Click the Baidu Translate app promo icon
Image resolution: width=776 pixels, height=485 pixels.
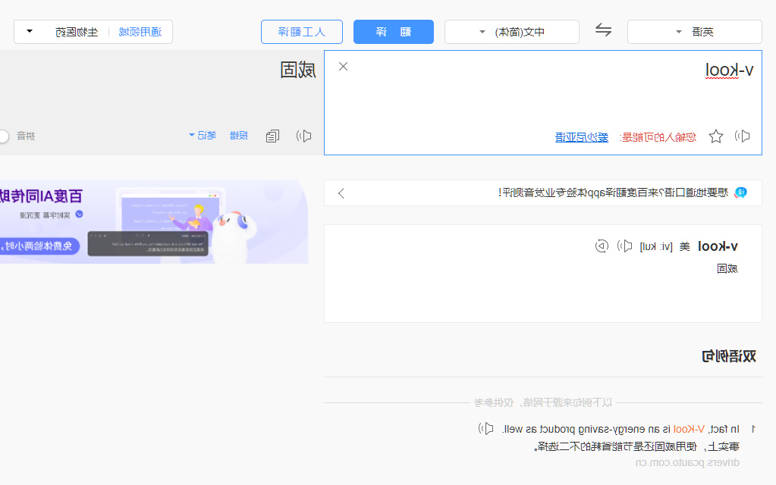(740, 192)
